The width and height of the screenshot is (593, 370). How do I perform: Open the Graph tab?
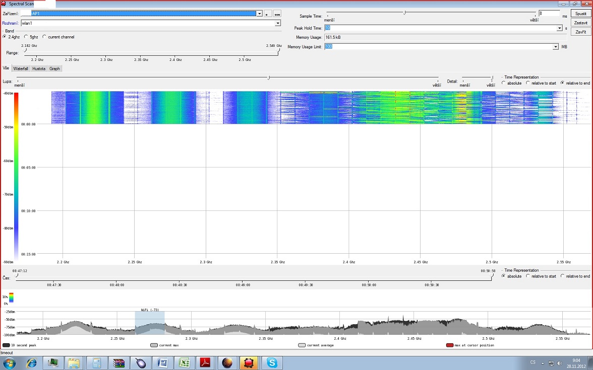(54, 68)
